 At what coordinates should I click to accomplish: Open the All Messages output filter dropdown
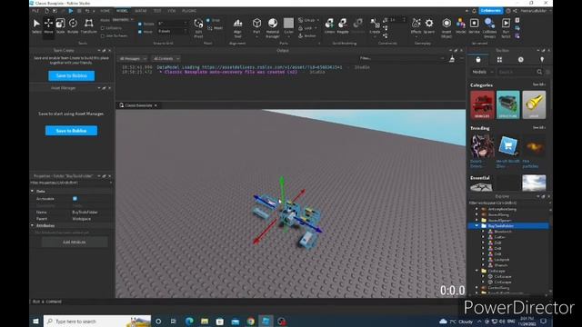(133, 58)
